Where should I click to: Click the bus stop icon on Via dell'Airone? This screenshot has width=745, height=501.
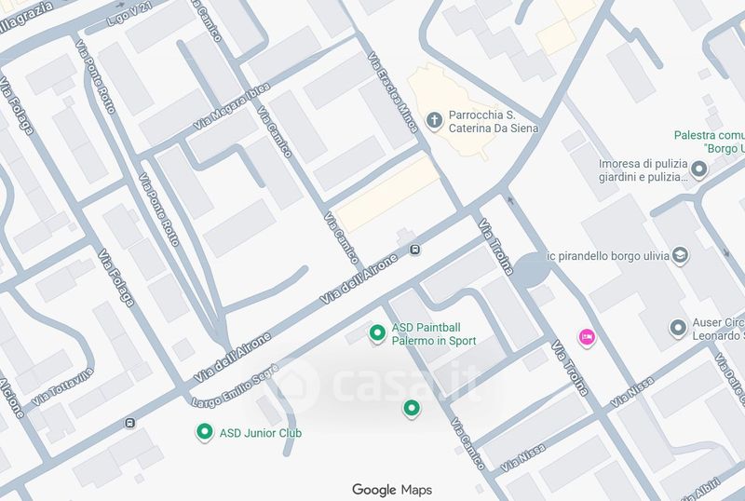(x=414, y=249)
